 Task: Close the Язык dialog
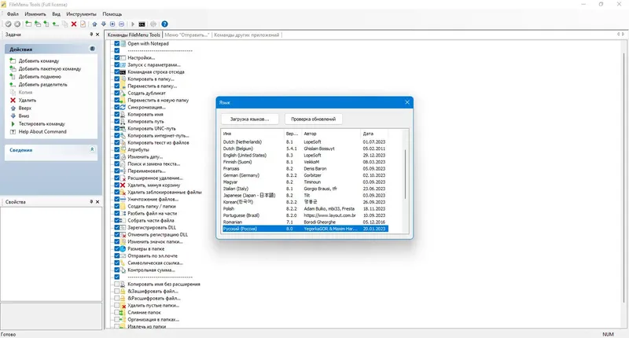pyautogui.click(x=407, y=102)
